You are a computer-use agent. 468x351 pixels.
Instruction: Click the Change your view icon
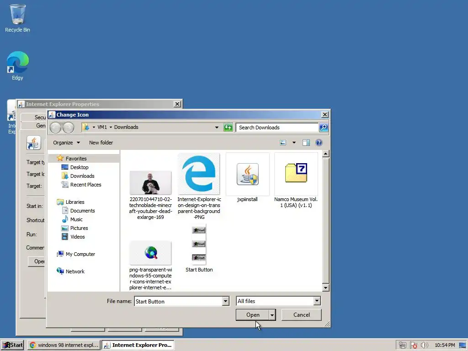pos(283,143)
